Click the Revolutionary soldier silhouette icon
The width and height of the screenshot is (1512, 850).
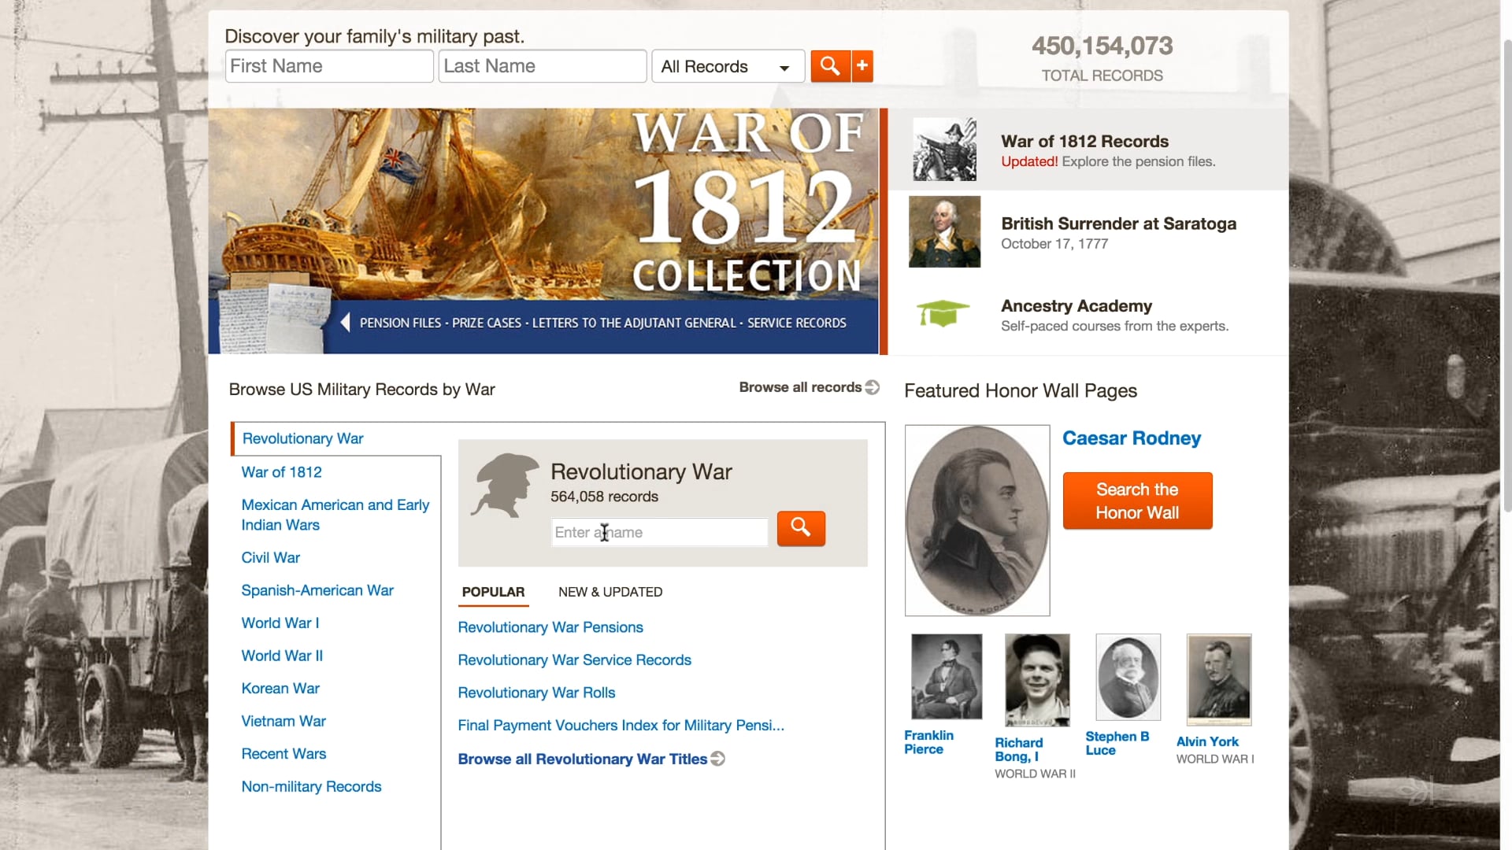click(x=505, y=485)
